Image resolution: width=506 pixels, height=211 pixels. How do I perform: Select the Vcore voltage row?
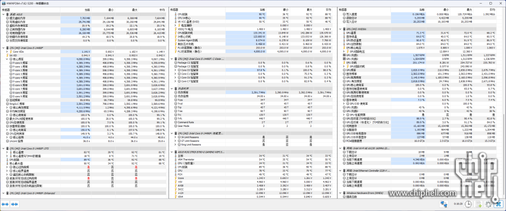252,178
